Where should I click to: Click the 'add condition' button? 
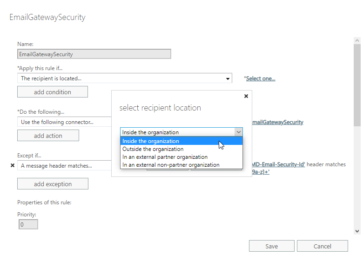53,92
